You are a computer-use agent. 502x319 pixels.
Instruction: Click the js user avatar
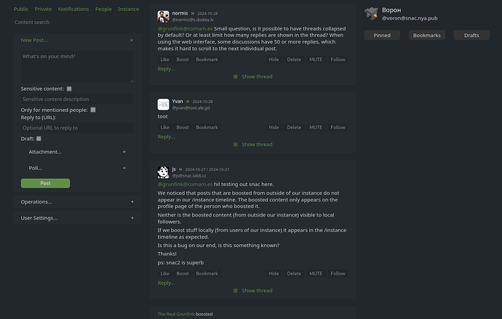[x=163, y=172]
